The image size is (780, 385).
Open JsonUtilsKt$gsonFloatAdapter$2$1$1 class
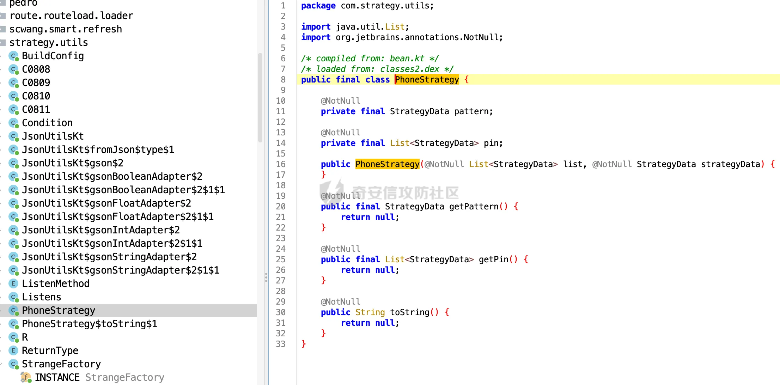click(118, 217)
